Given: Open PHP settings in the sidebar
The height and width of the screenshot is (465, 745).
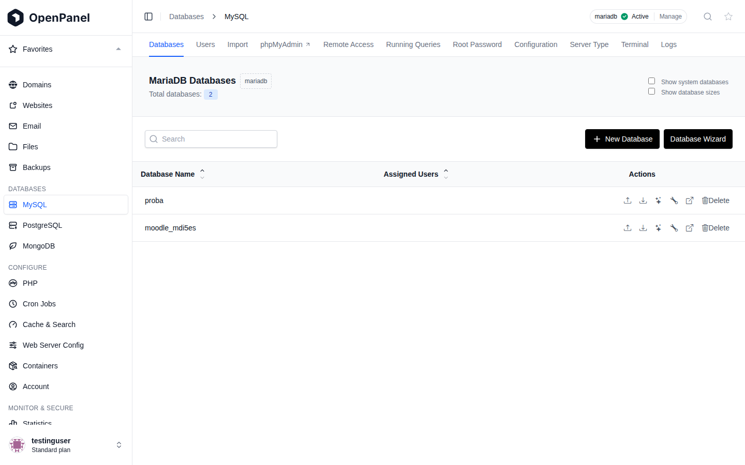Looking at the screenshot, I should coord(66,283).
